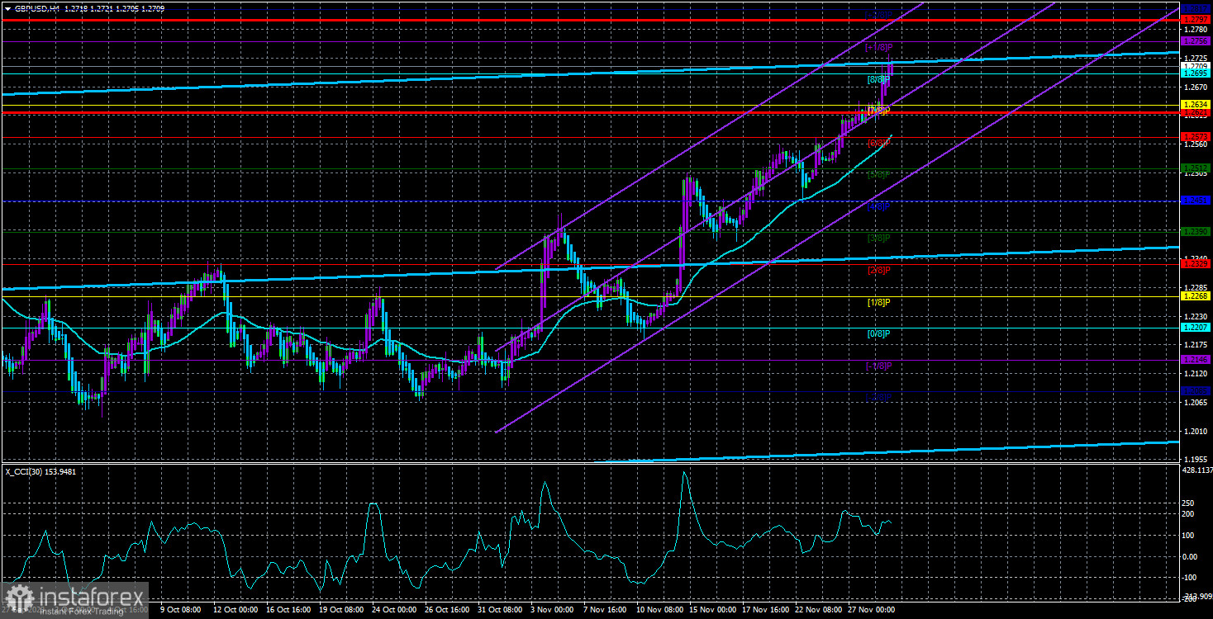The width and height of the screenshot is (1213, 619).
Task: Click the 1.2120 price axis value
Action: tap(1196, 373)
